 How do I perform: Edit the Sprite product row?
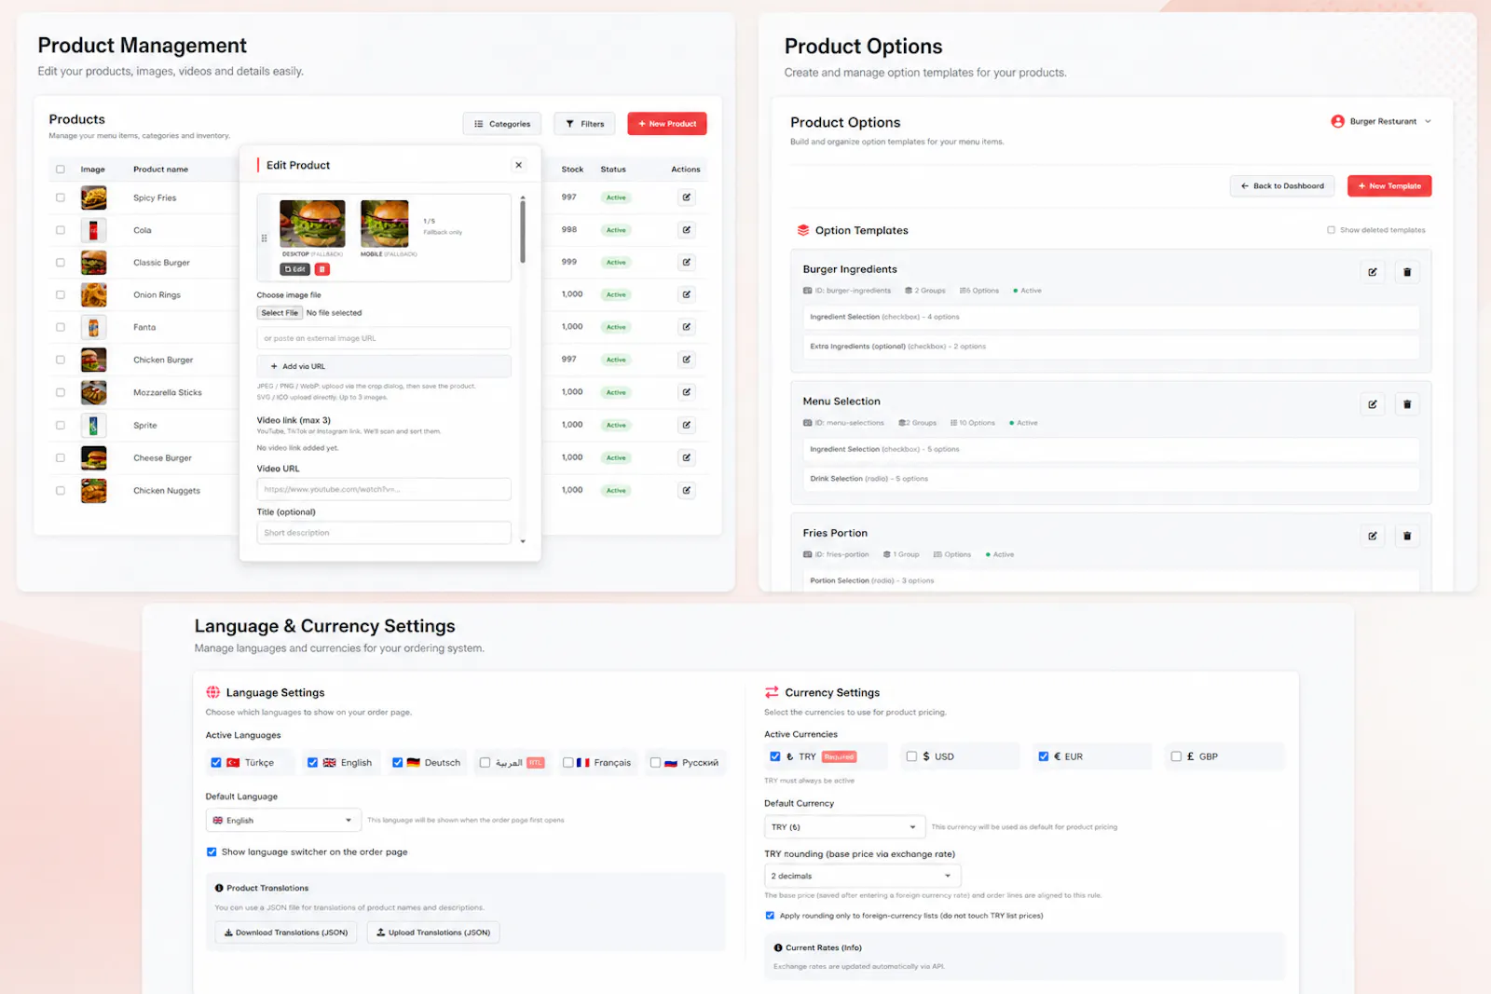[687, 425]
